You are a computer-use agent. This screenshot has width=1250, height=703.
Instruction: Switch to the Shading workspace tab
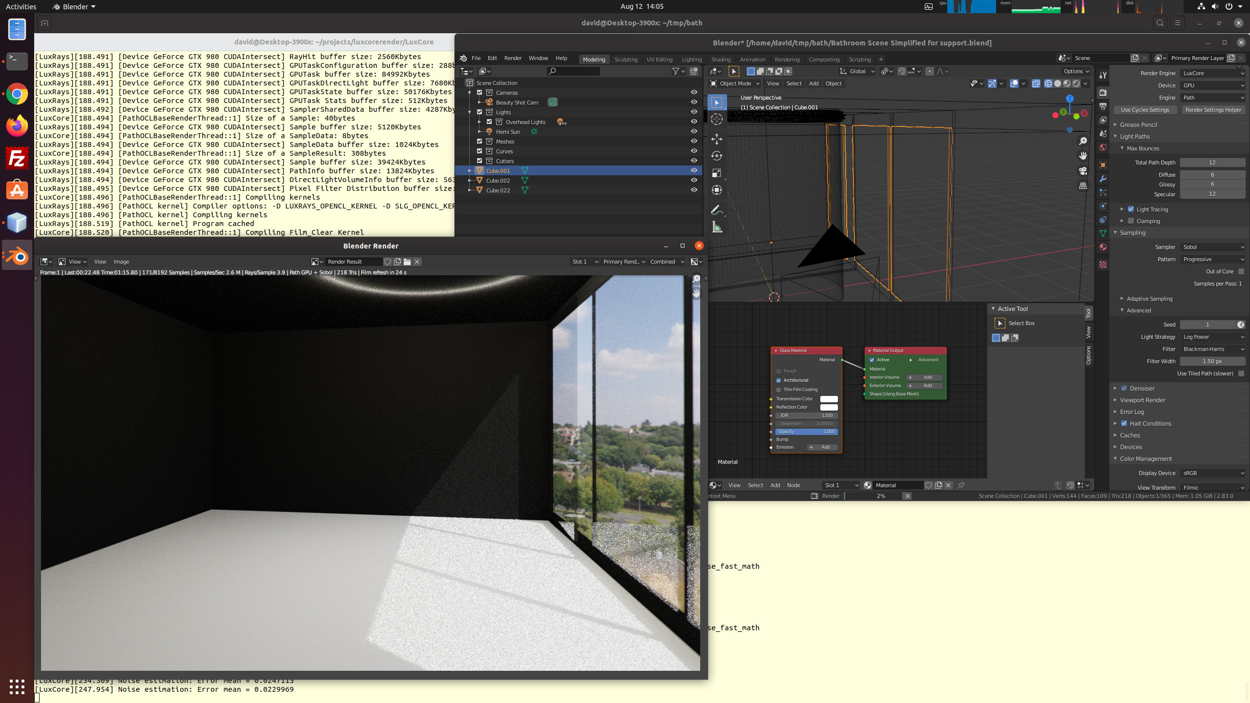click(x=721, y=60)
